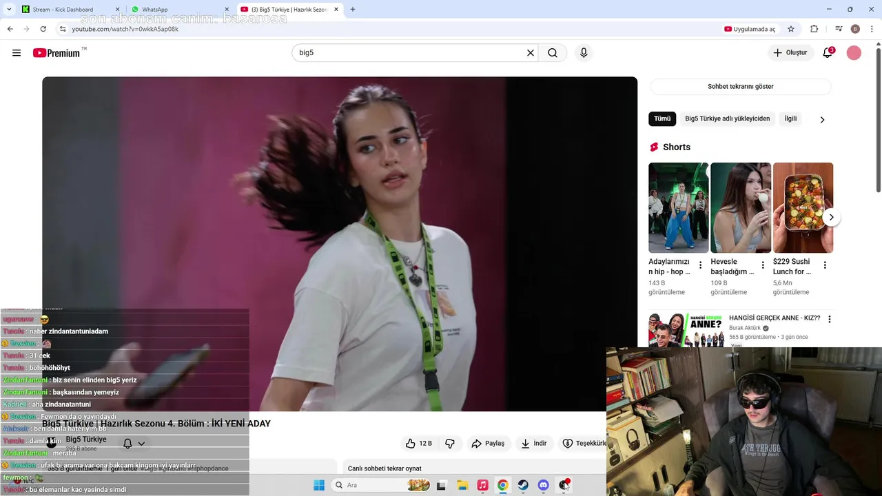
Task: Open the Adaylarımızın hip-hop short thumbnail
Action: tap(678, 207)
